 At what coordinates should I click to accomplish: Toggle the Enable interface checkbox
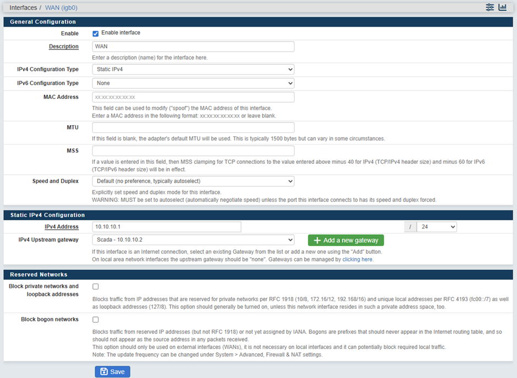(96, 34)
